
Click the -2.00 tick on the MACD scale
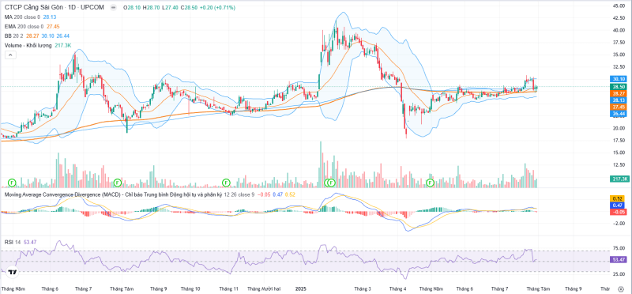point(619,223)
